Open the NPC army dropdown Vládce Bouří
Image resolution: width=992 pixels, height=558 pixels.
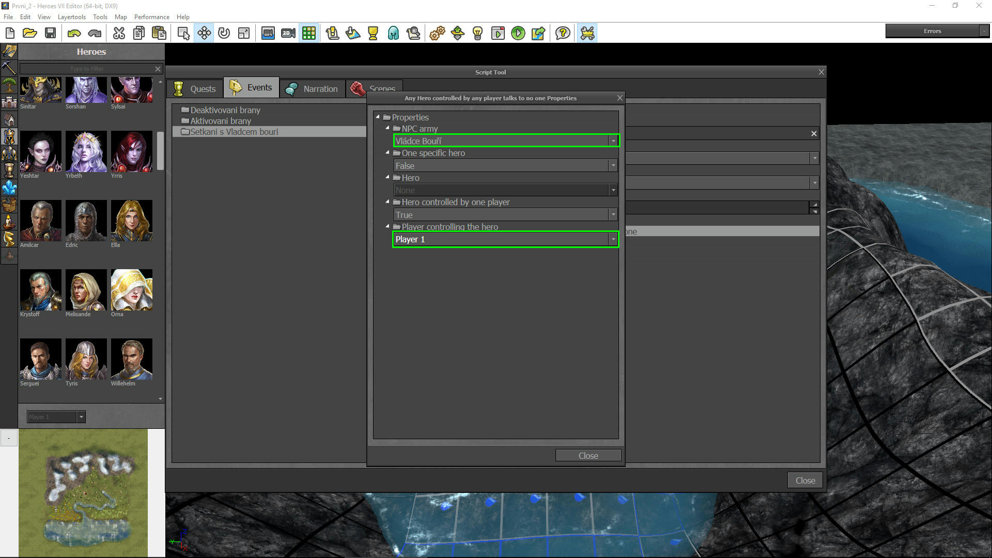pyautogui.click(x=506, y=141)
